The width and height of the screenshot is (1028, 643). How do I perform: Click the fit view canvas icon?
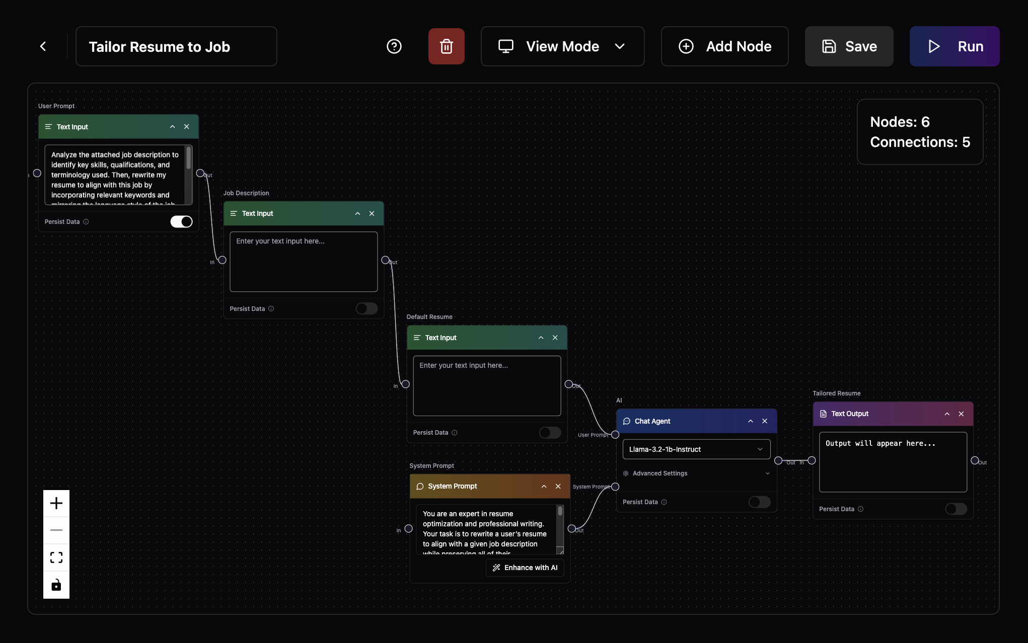(x=56, y=557)
